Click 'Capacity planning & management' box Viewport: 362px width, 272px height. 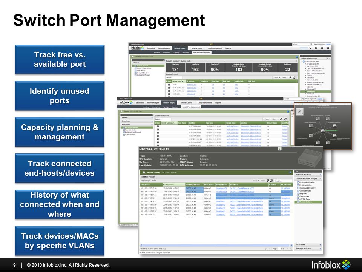[x=60, y=132]
